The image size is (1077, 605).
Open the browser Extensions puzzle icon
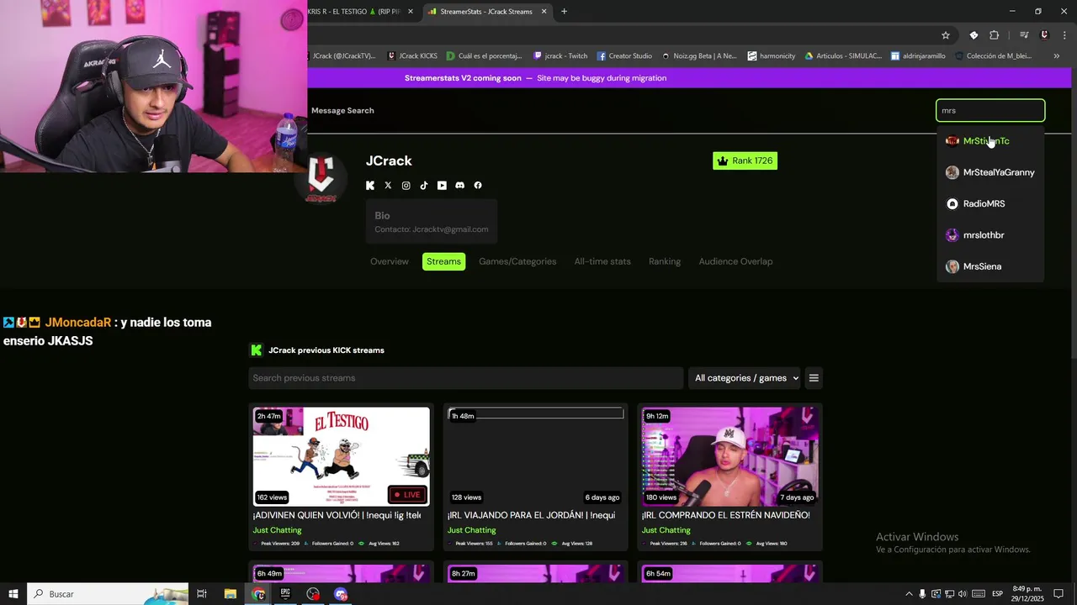point(995,35)
